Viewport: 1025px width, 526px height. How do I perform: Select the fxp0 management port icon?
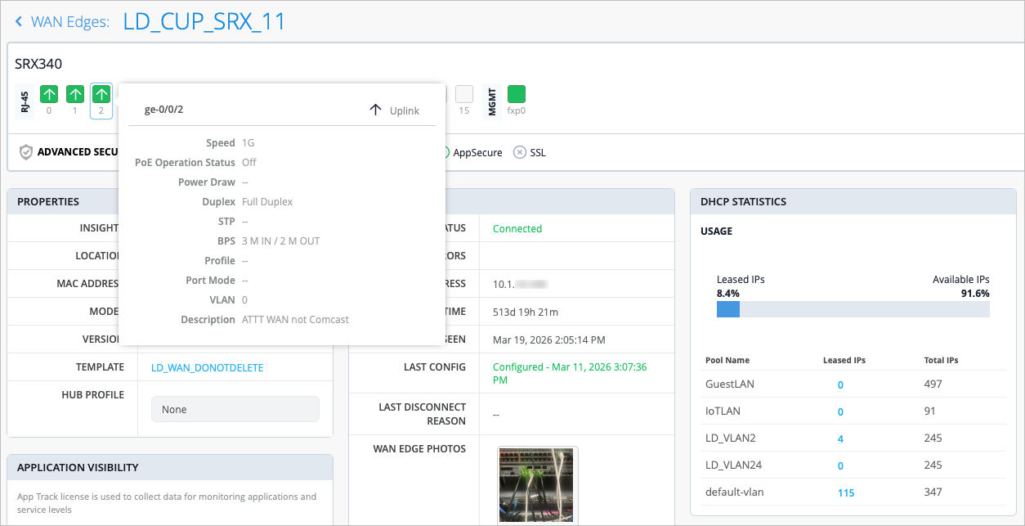coord(517,94)
